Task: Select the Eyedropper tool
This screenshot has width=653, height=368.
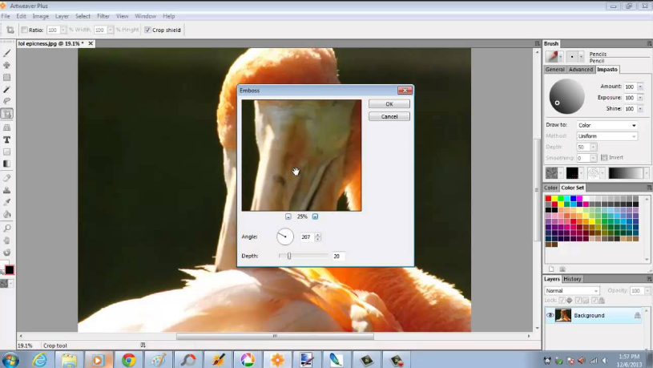Action: [7, 202]
